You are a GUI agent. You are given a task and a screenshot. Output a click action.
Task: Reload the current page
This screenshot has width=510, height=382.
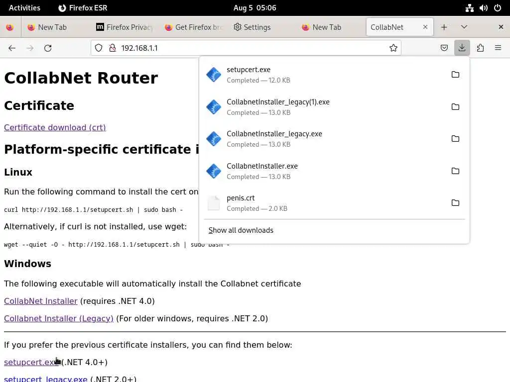(x=48, y=48)
